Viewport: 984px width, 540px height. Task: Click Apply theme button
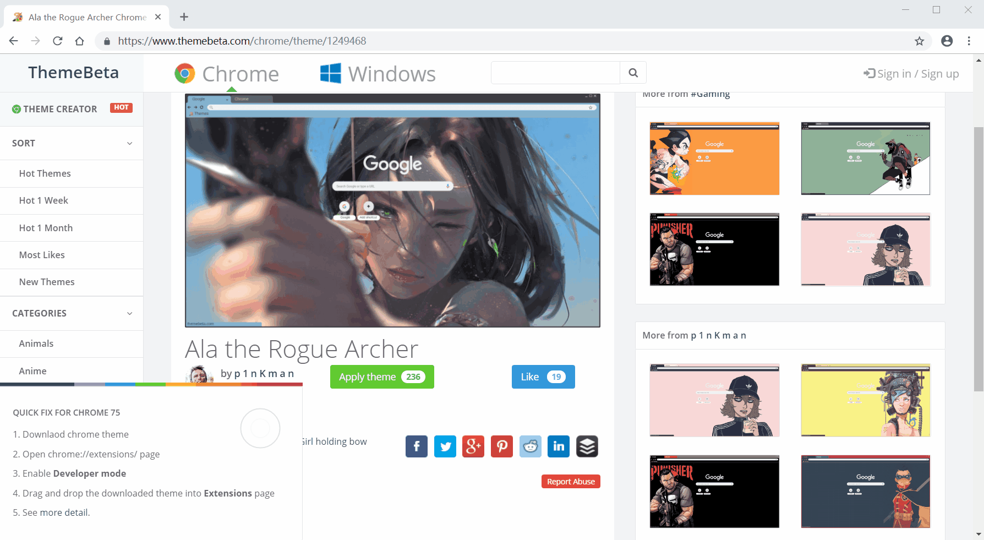point(382,377)
